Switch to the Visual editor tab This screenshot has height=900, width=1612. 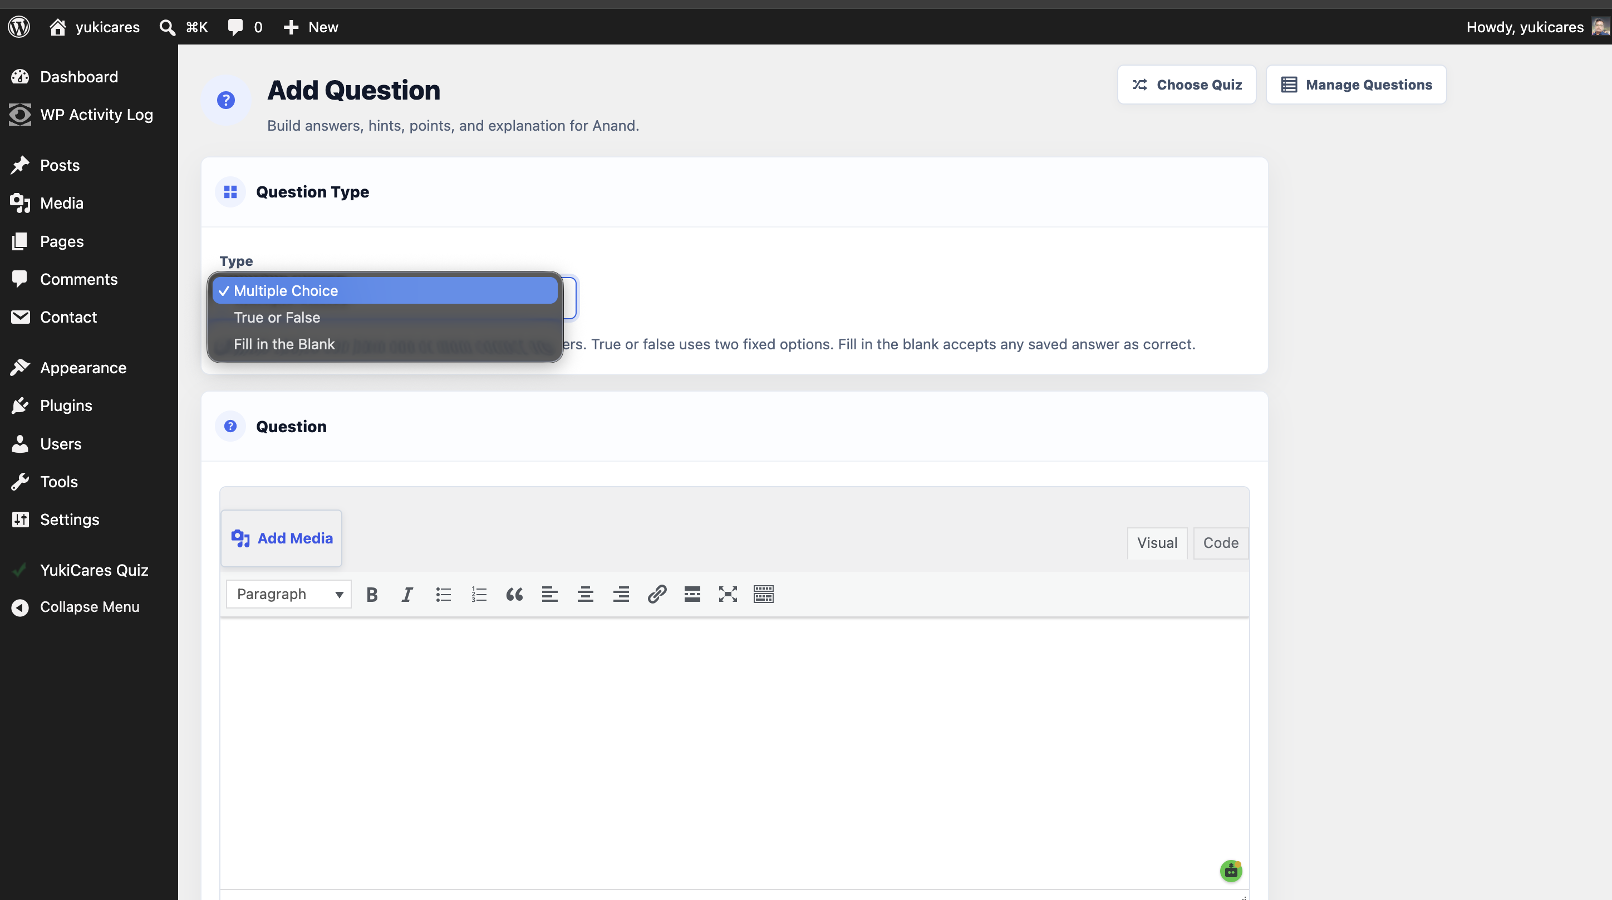click(1157, 543)
